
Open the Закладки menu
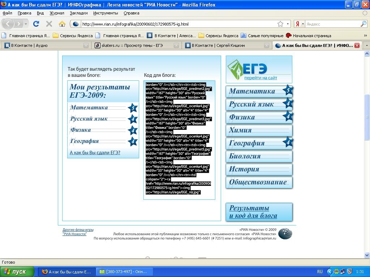click(x=78, y=13)
